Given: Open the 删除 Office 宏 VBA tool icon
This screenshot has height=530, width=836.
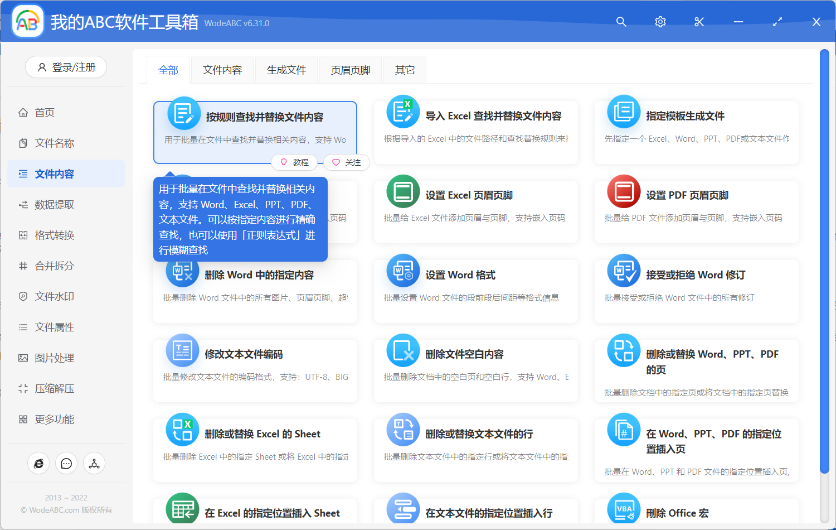Looking at the screenshot, I should pyautogui.click(x=624, y=508).
